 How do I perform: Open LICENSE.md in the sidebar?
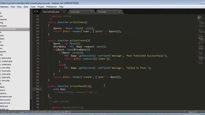tap(4, 106)
